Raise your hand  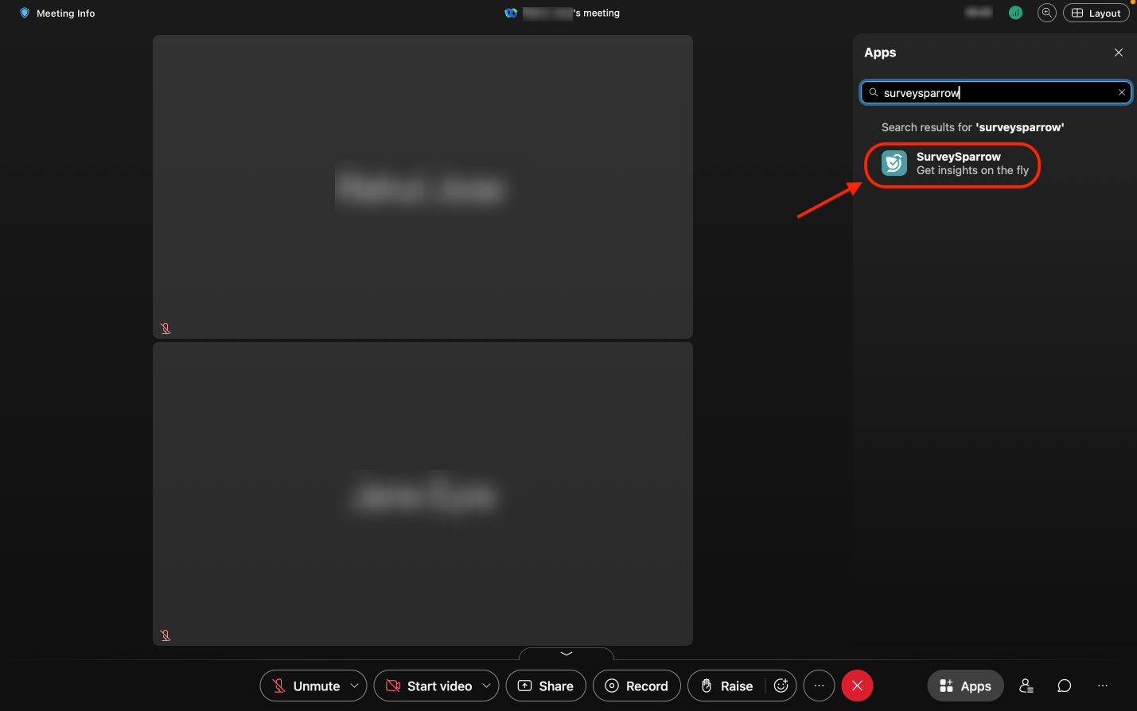(726, 686)
